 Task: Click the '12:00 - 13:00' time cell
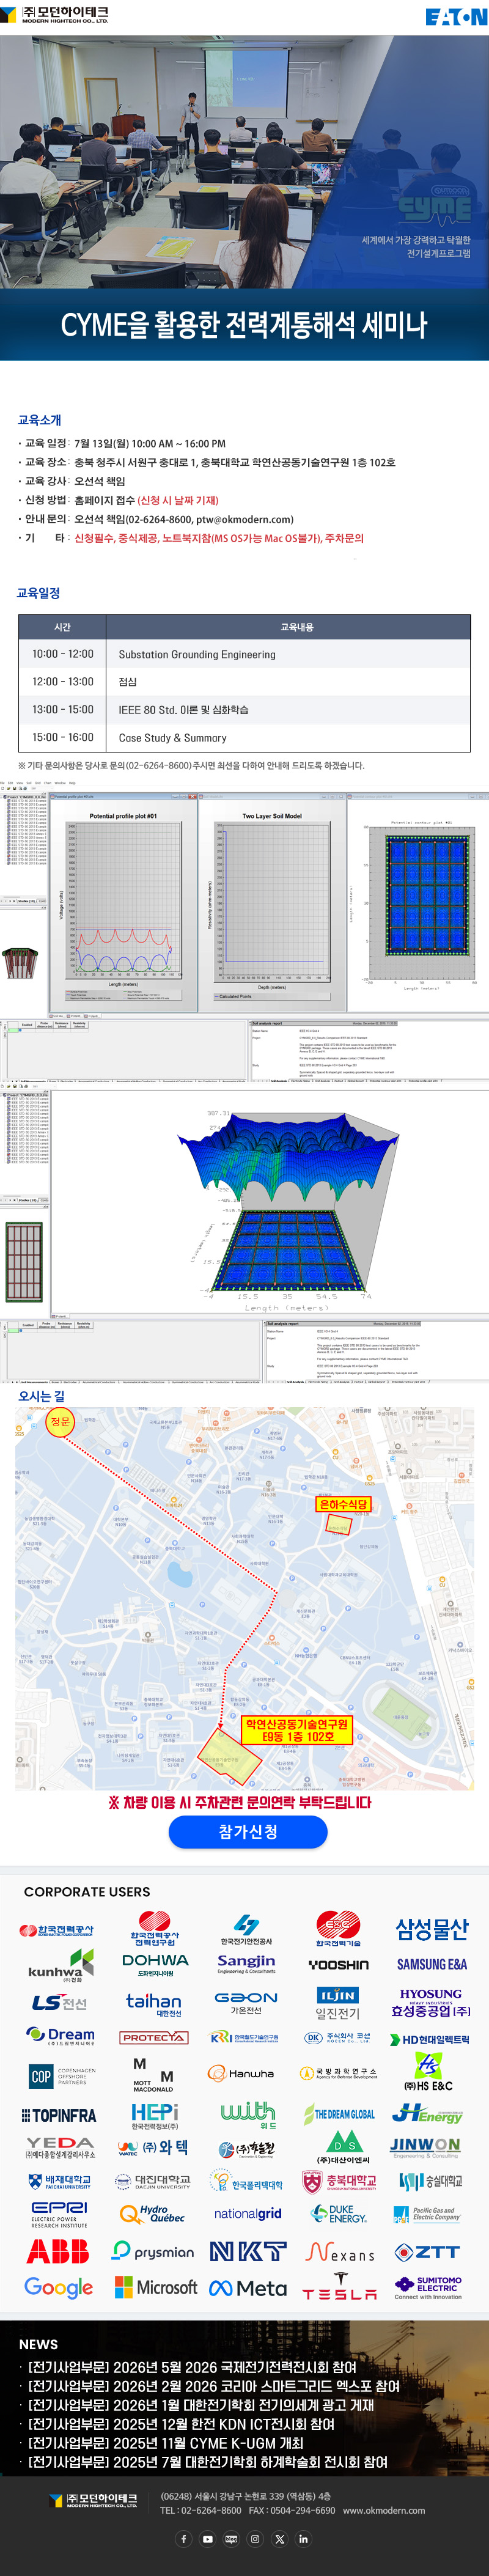coord(63,682)
